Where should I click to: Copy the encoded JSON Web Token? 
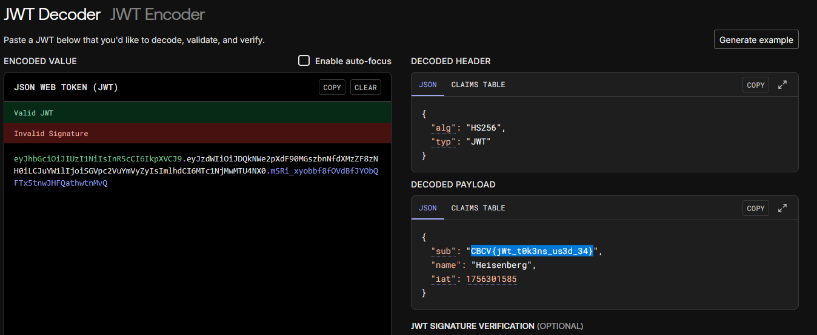point(332,87)
